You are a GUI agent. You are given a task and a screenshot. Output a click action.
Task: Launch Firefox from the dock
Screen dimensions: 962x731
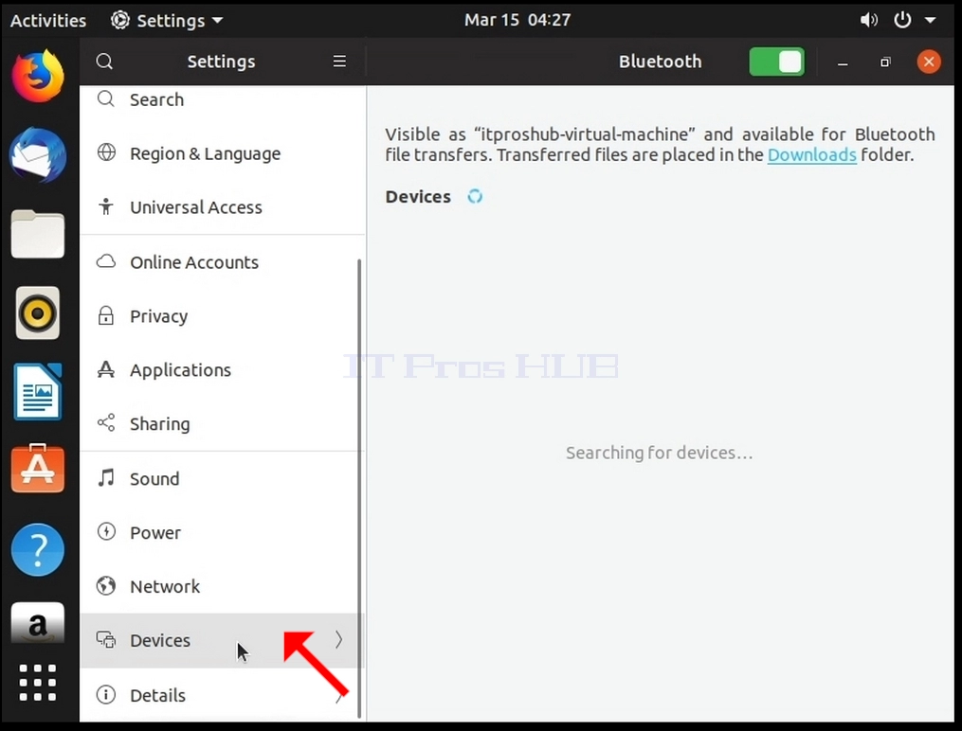[37, 77]
